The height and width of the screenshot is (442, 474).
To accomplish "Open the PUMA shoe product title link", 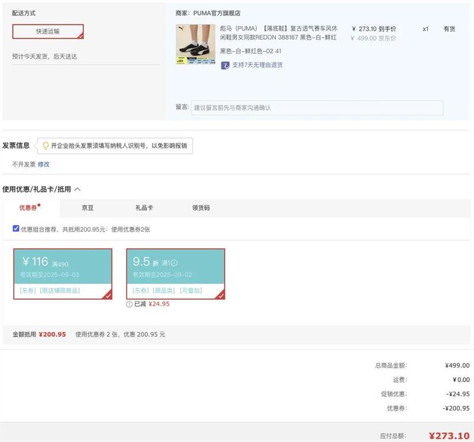I will coord(278,33).
